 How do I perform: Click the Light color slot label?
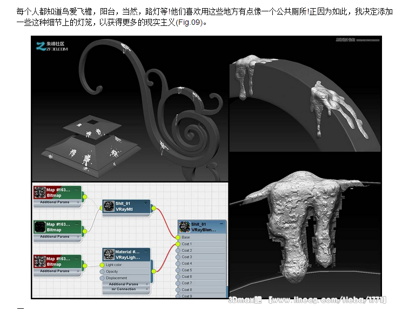coord(113,265)
